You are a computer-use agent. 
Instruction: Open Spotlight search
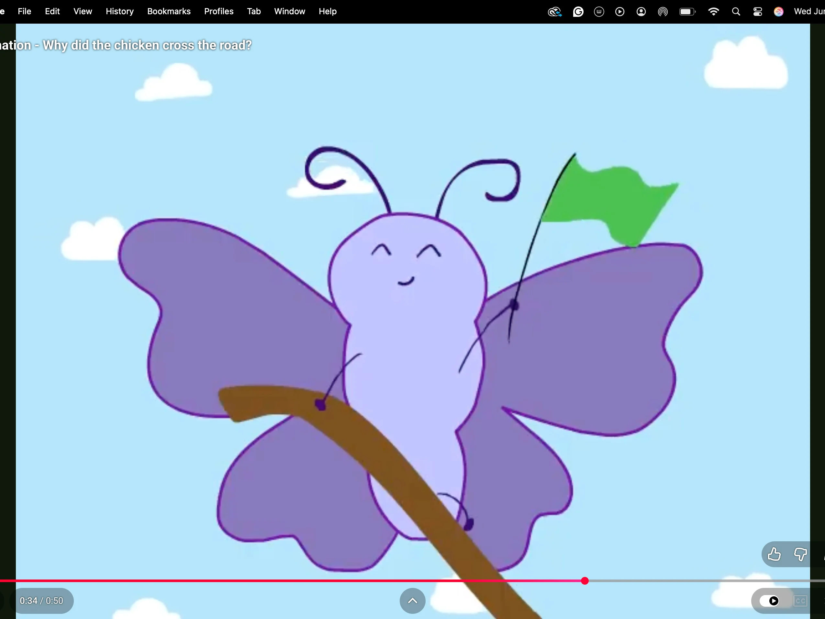coord(736,12)
